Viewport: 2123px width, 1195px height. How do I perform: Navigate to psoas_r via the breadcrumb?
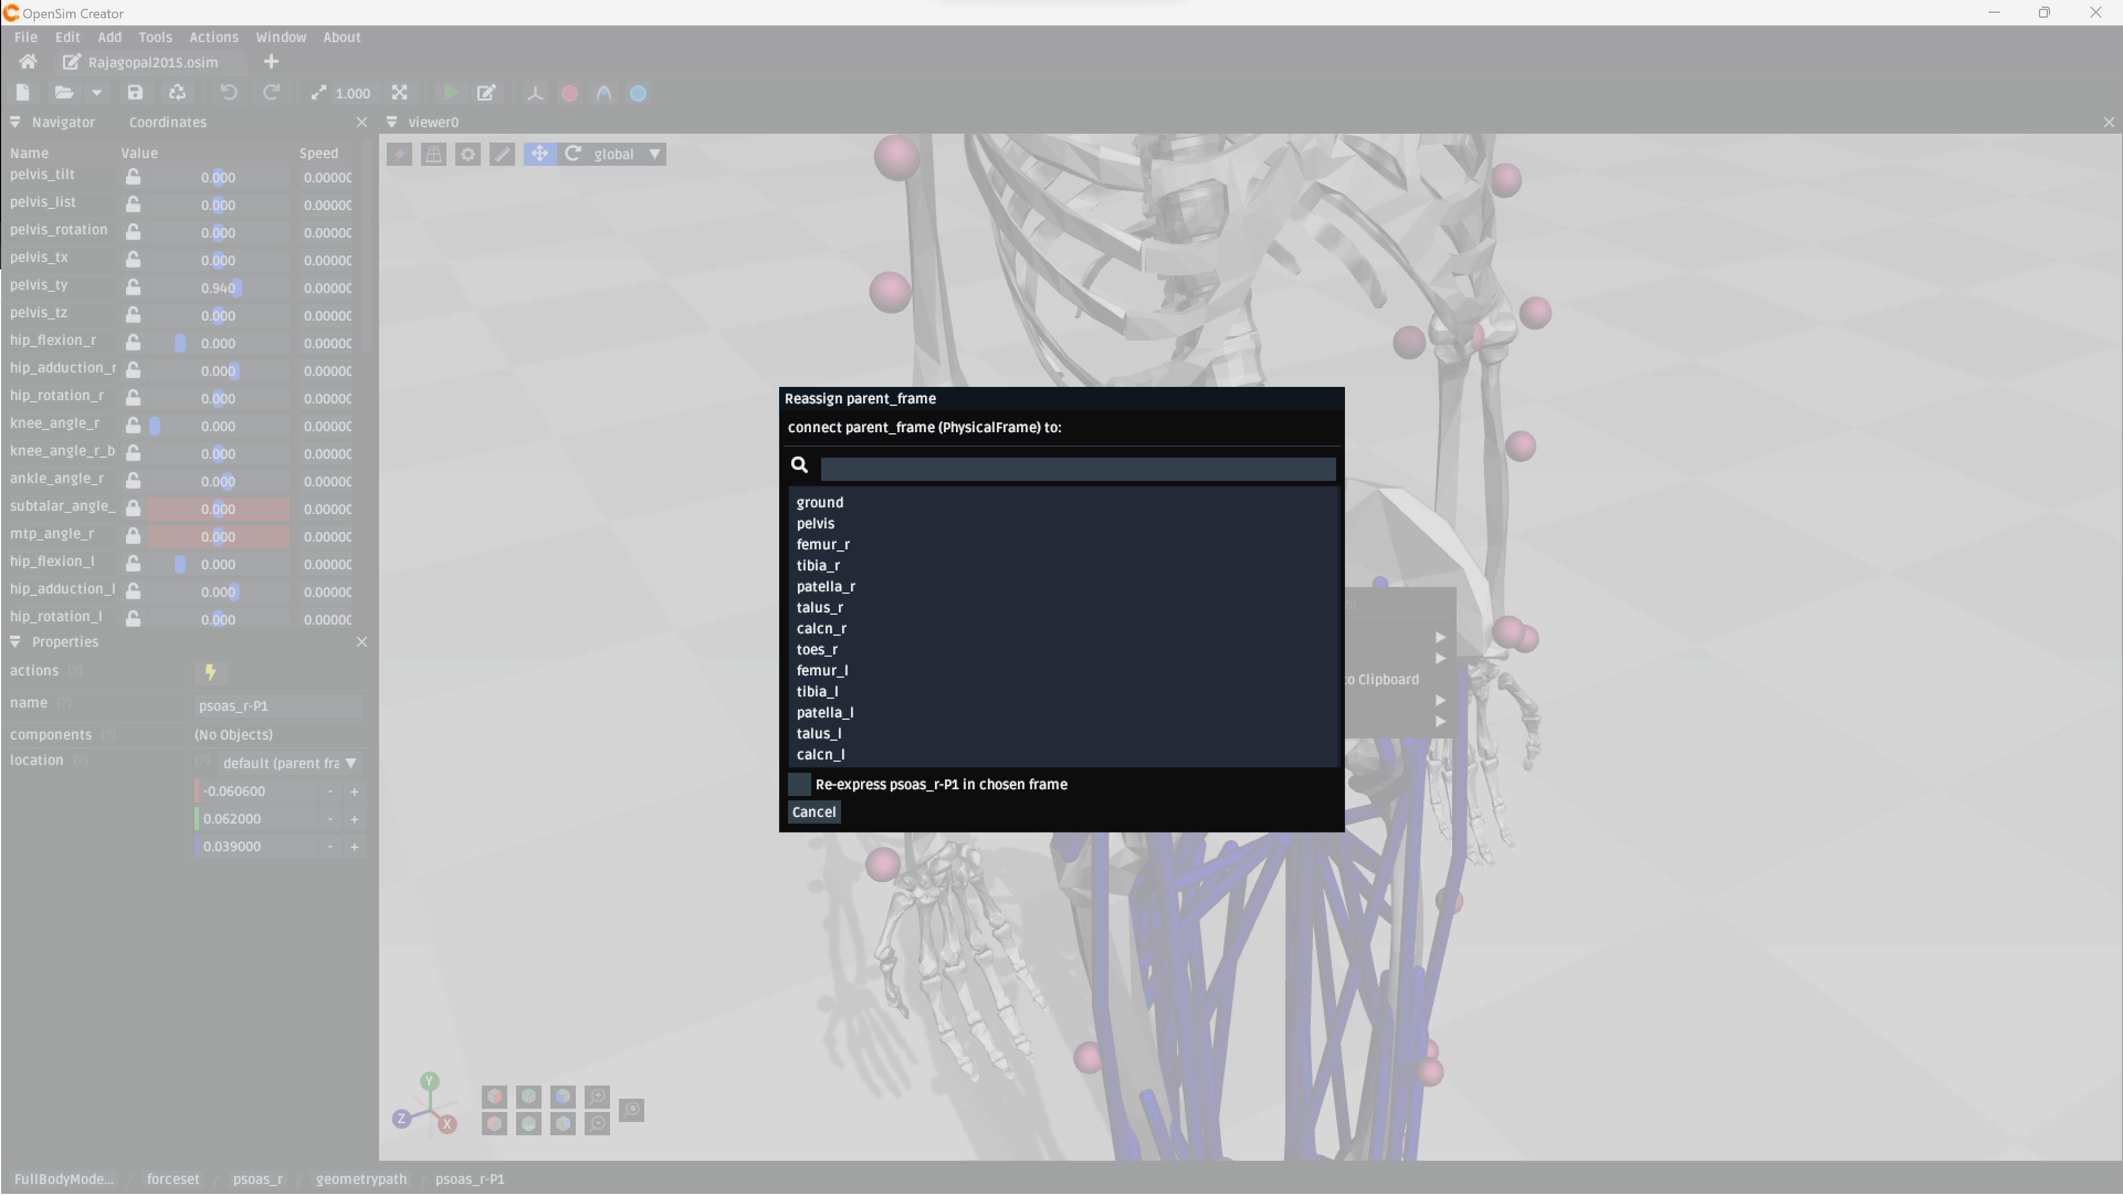(257, 1178)
